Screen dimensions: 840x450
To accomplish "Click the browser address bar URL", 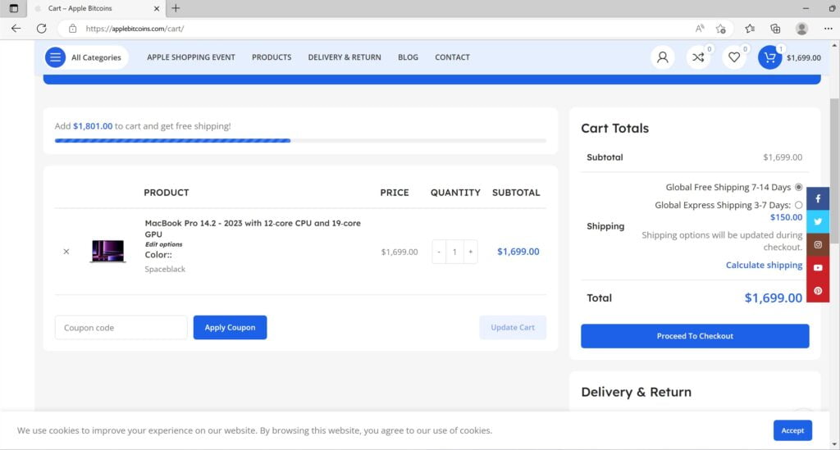I will point(135,29).
